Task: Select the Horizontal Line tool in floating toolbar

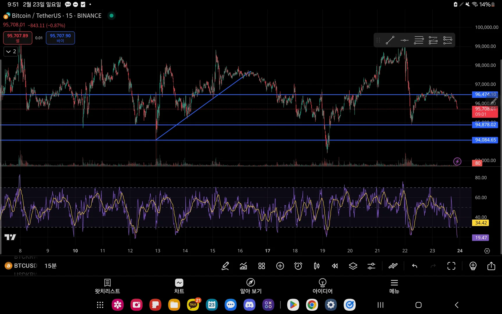Action: click(x=404, y=40)
